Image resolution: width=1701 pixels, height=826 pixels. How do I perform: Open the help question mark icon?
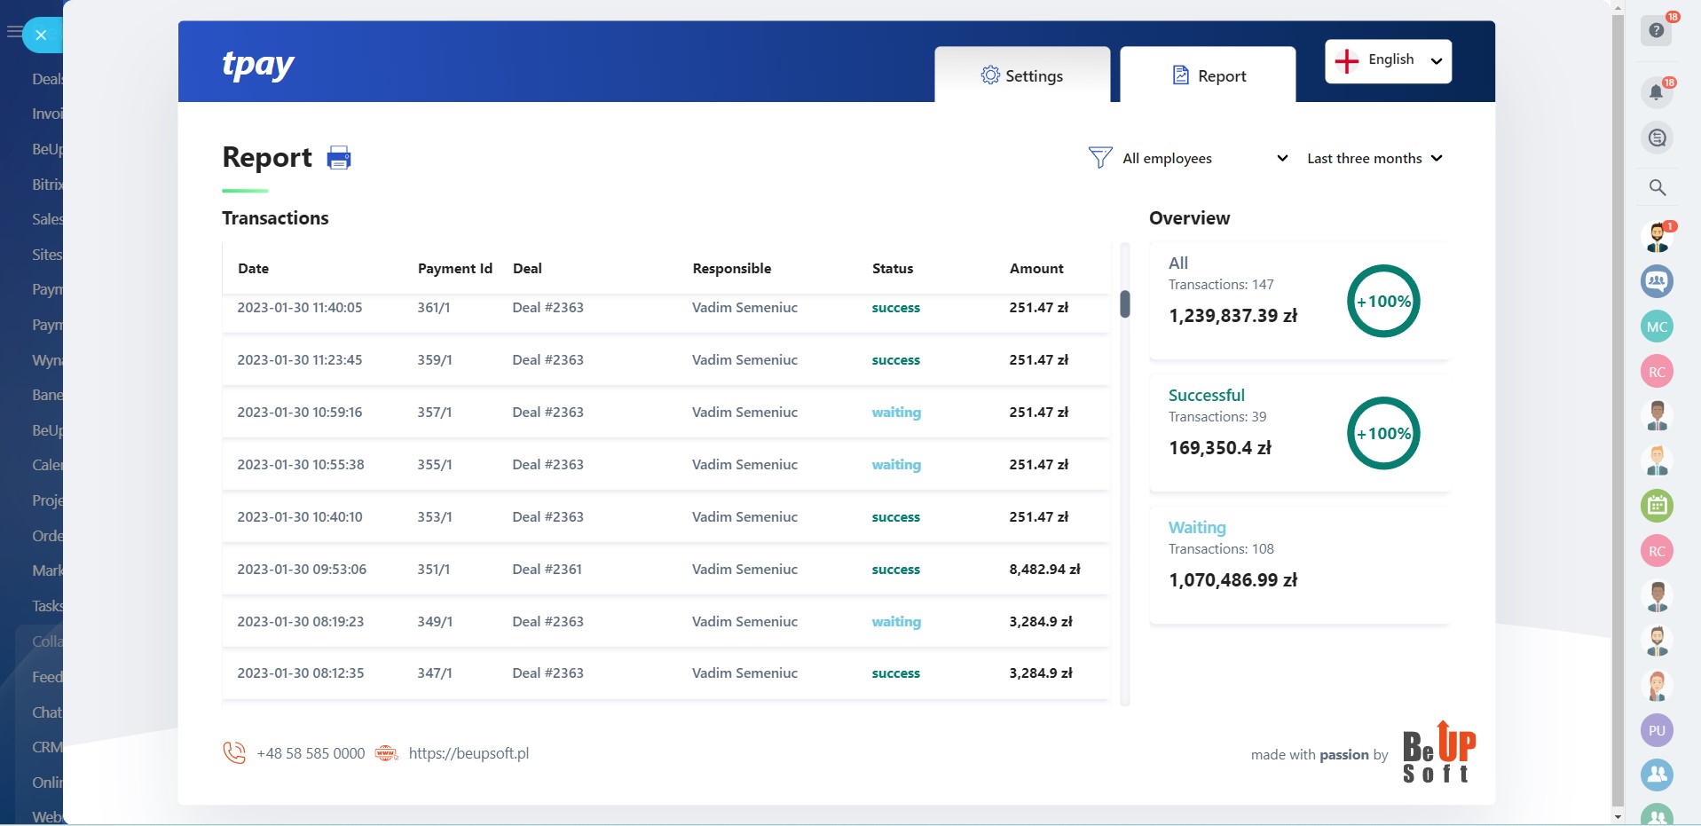point(1656,31)
